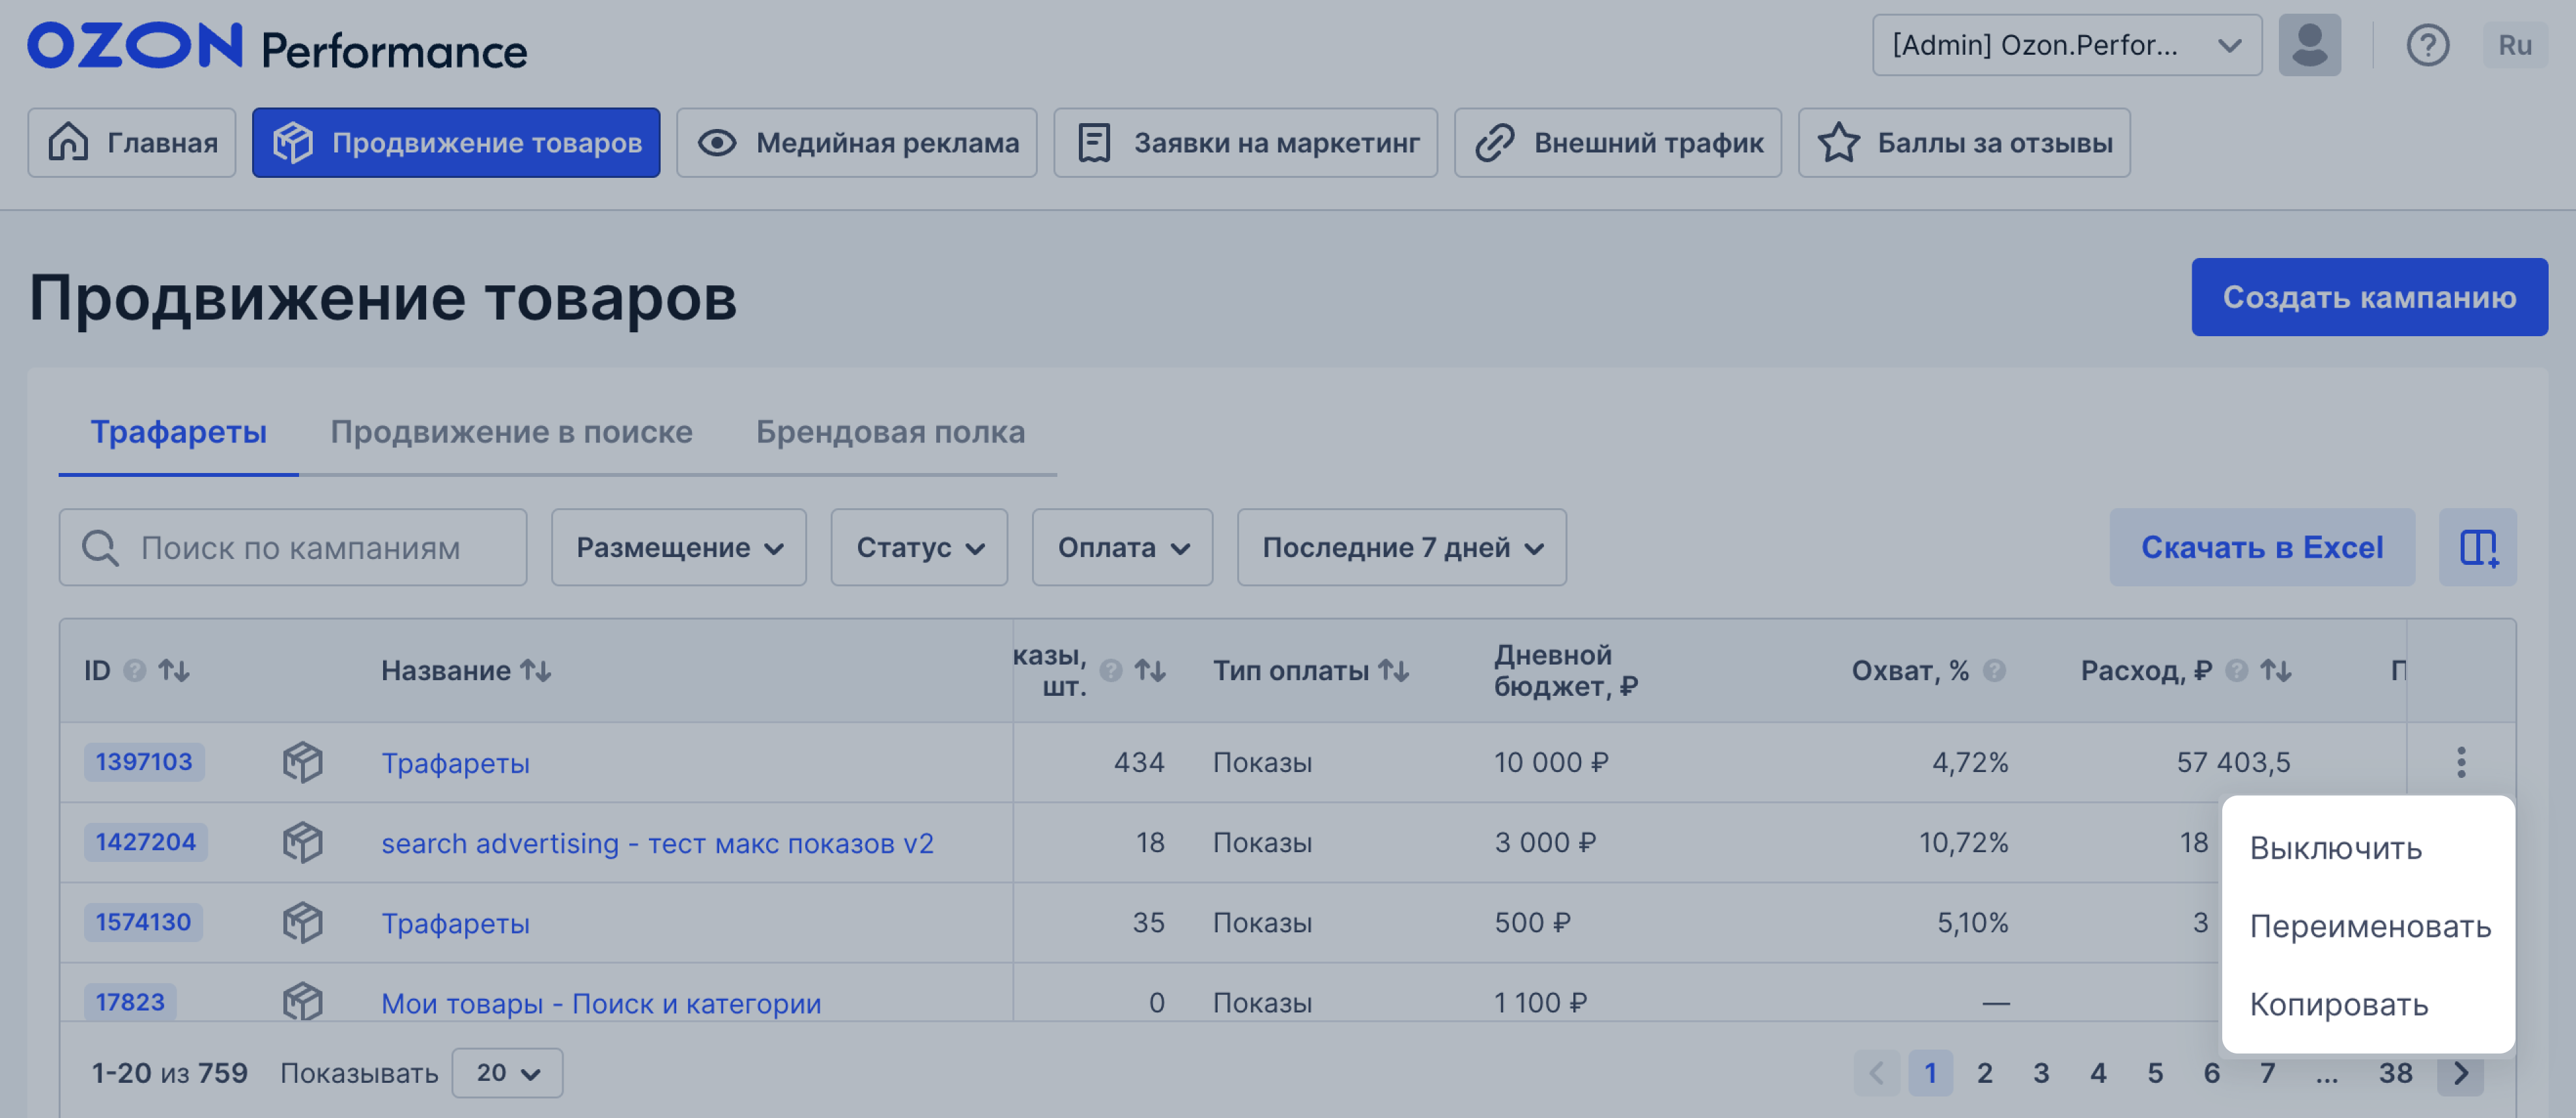Sort by the ID column arrows
2576x1118 pixels.
pos(174,670)
